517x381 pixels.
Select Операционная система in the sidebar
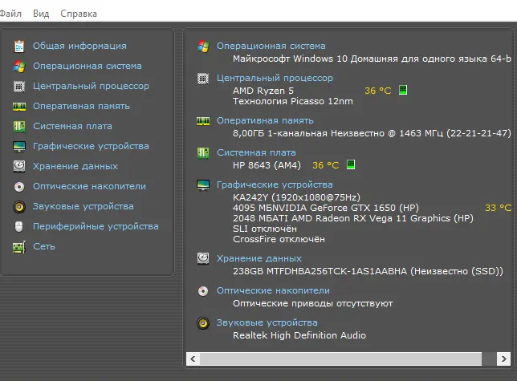coord(87,66)
